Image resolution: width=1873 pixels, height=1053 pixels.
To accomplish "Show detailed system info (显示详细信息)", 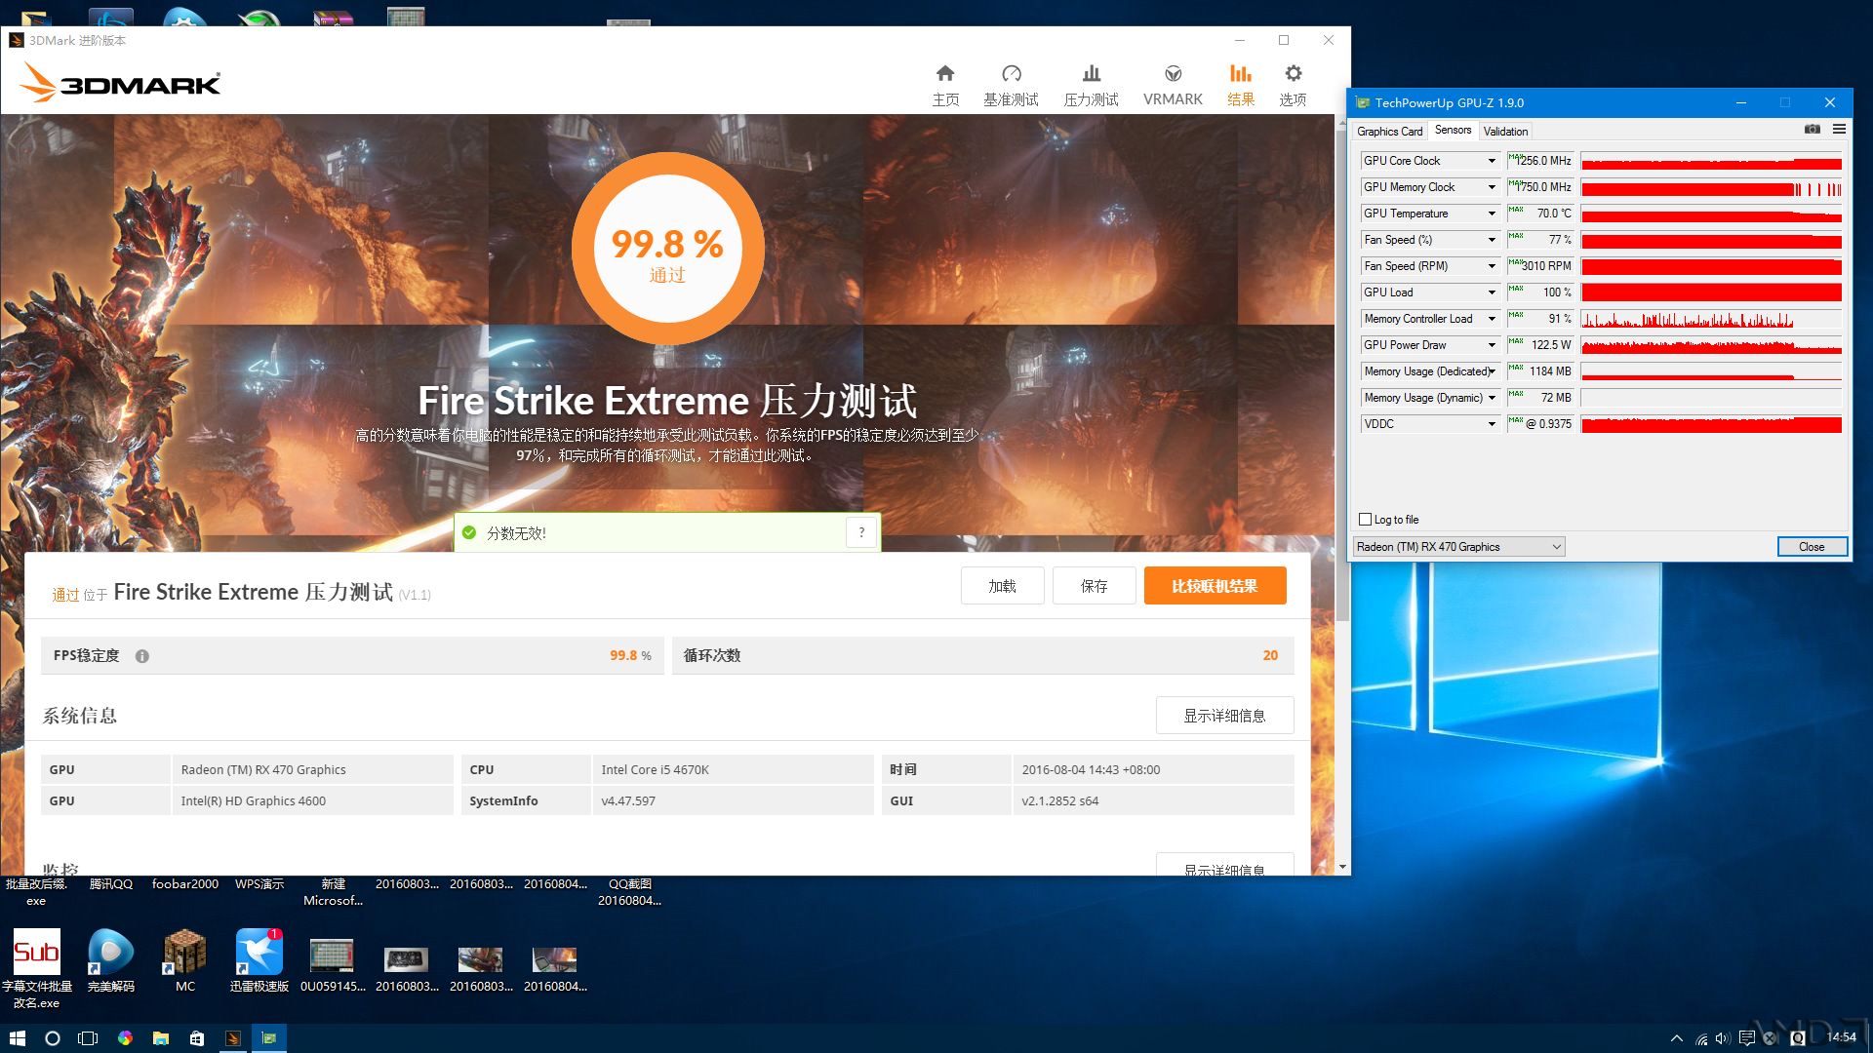I will (x=1224, y=716).
